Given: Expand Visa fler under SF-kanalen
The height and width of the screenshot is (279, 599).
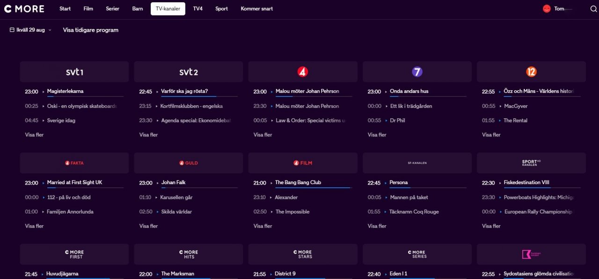Looking at the screenshot, I should pyautogui.click(x=377, y=226).
